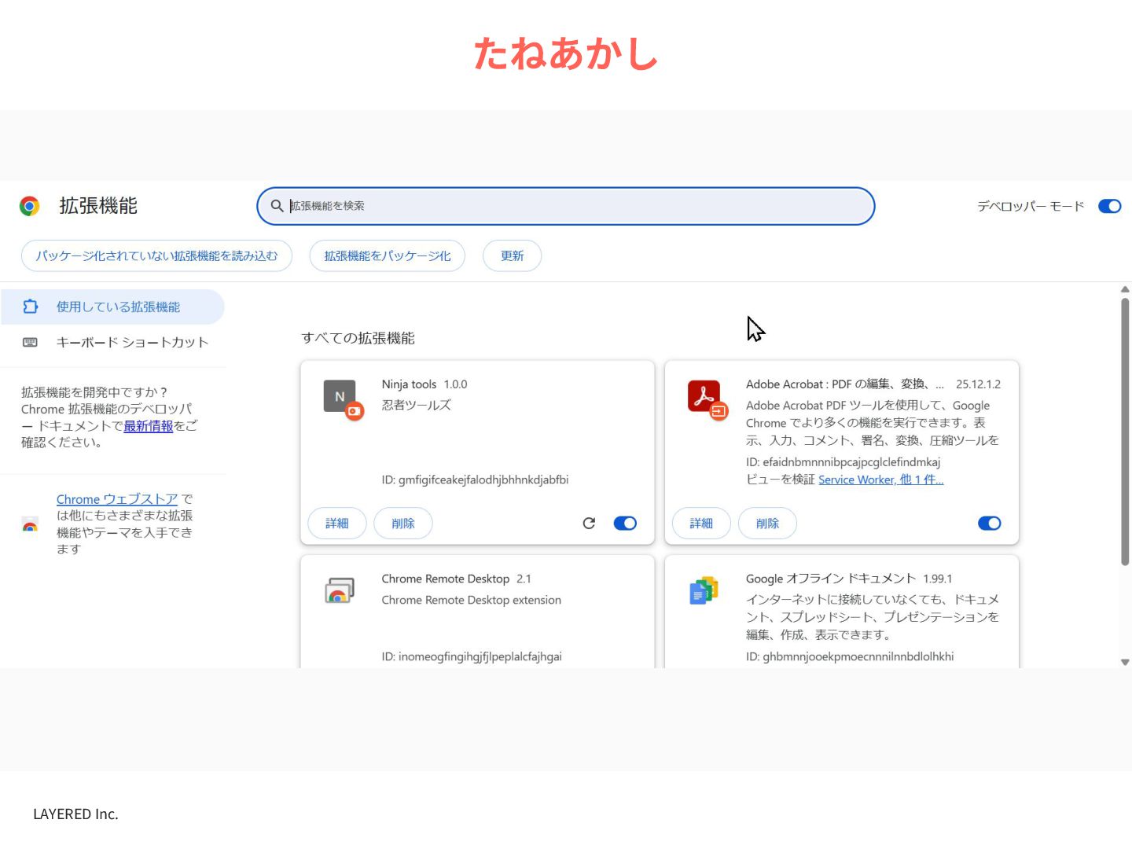Click 削除 for Adobe Acrobat
The width and height of the screenshot is (1132, 849).
(x=767, y=524)
